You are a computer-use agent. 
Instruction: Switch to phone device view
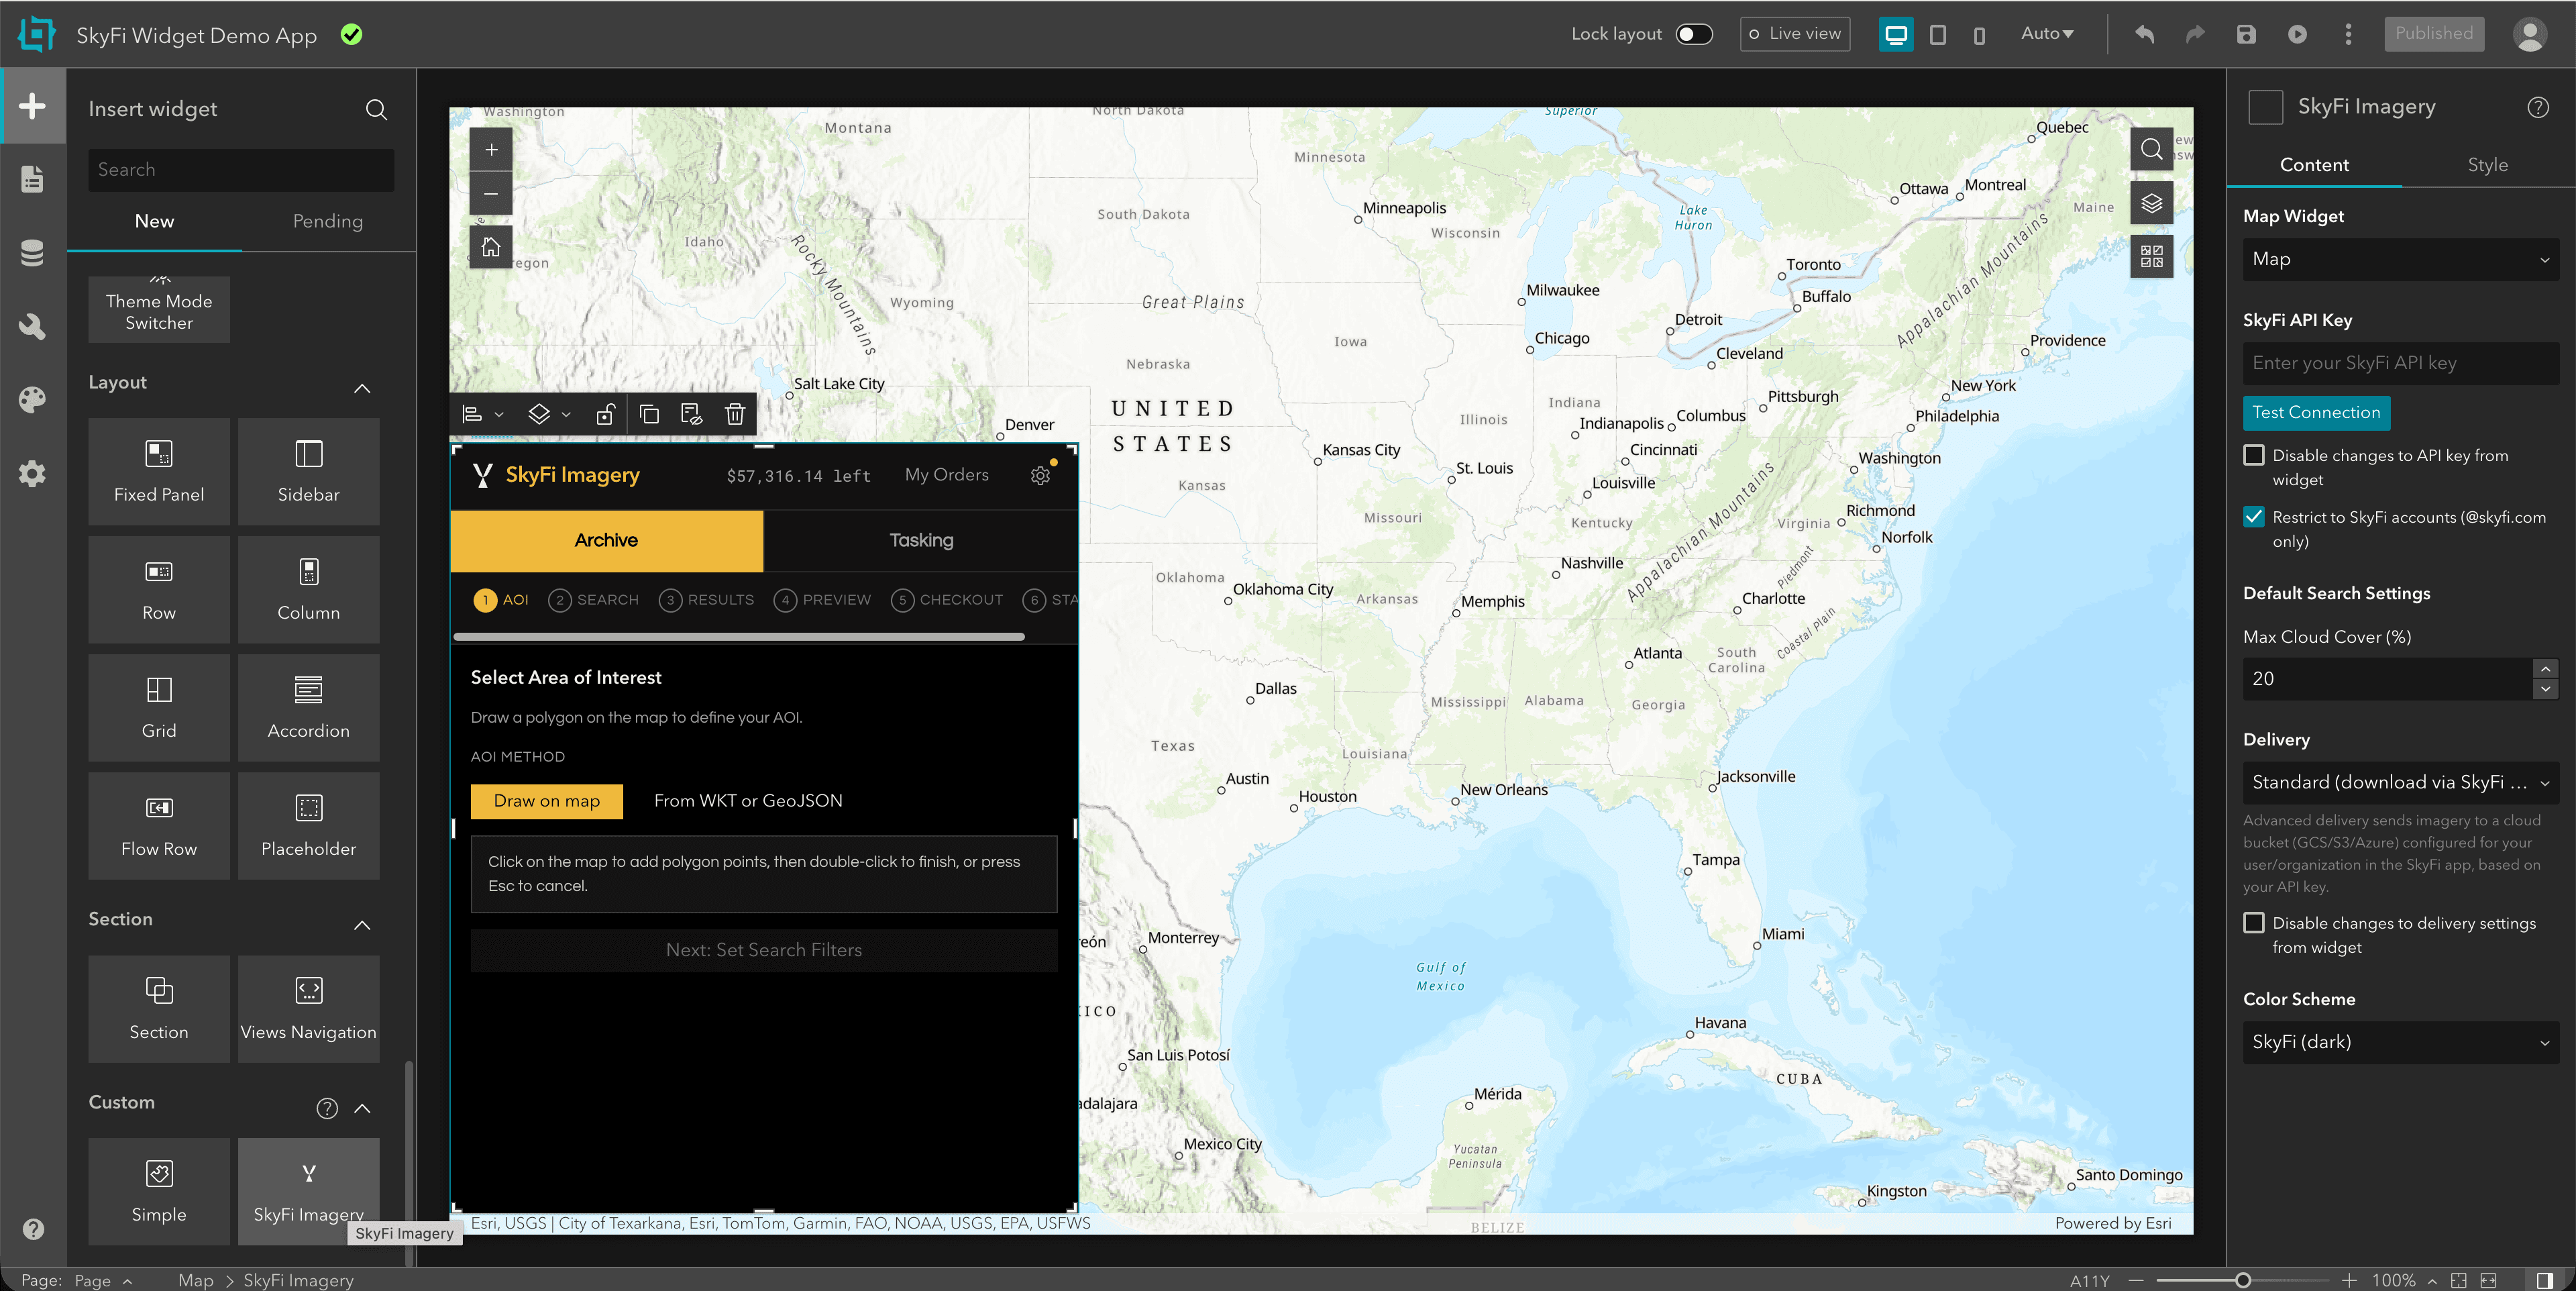pyautogui.click(x=1979, y=35)
